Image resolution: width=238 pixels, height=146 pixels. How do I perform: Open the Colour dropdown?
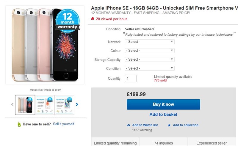pos(149,51)
